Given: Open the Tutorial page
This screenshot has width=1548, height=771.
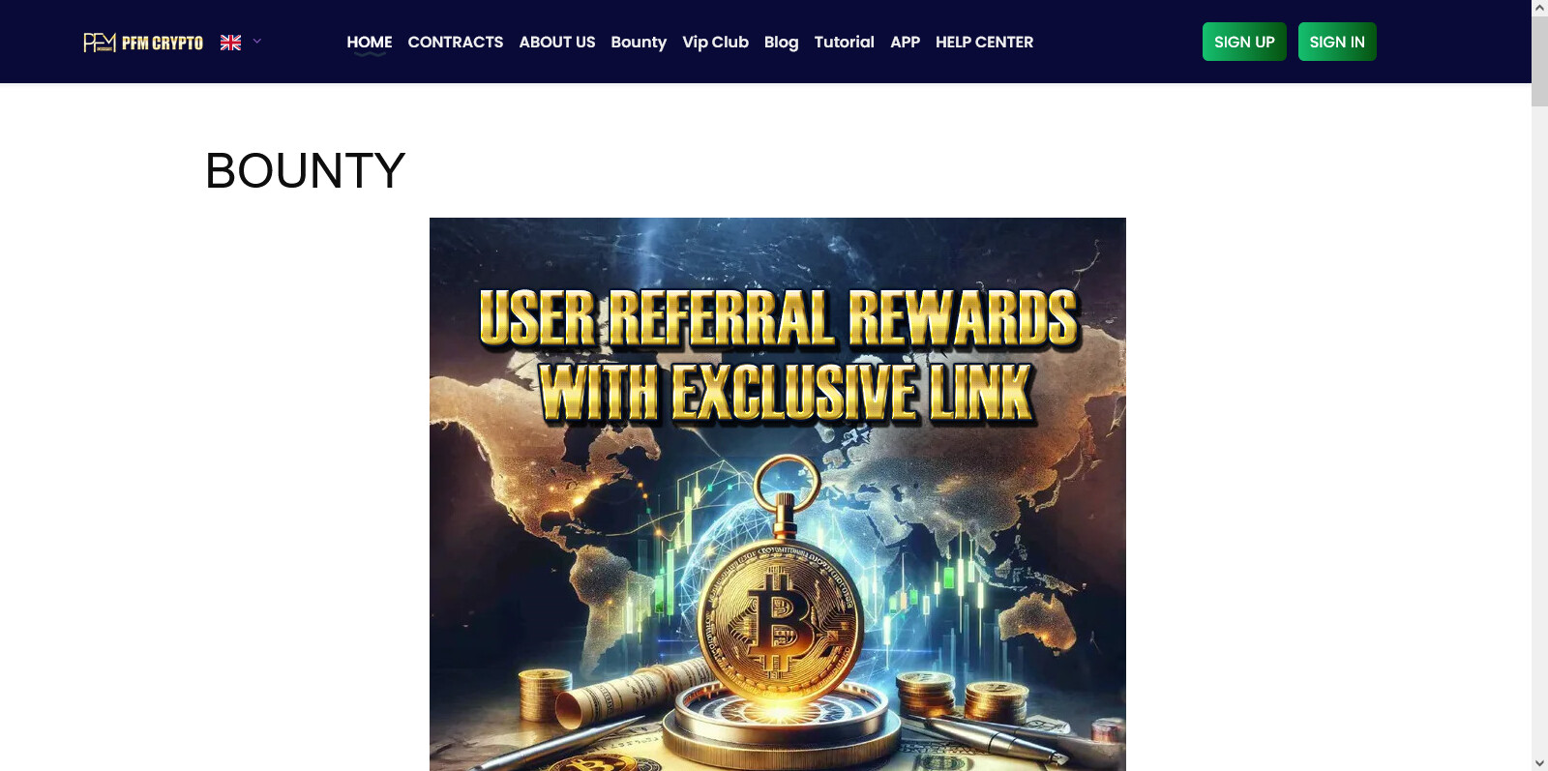Looking at the screenshot, I should (845, 42).
